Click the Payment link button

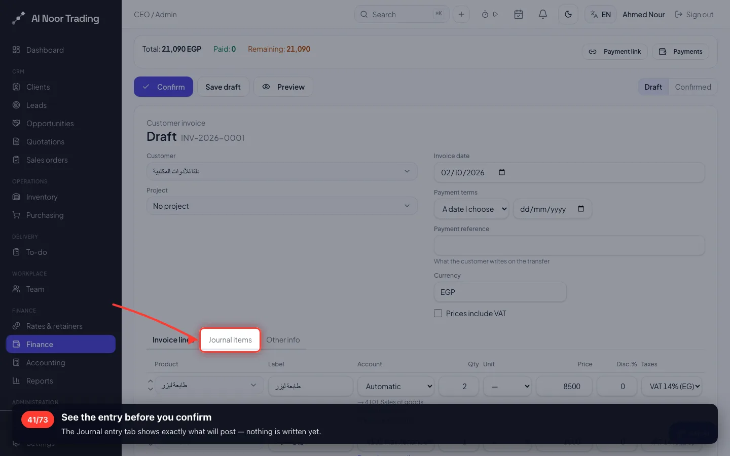(614, 51)
